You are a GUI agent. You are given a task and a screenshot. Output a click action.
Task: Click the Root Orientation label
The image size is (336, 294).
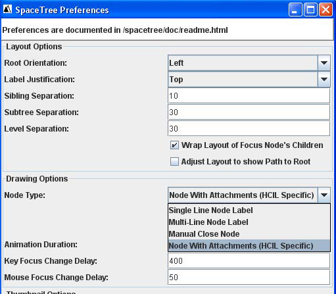(x=36, y=63)
